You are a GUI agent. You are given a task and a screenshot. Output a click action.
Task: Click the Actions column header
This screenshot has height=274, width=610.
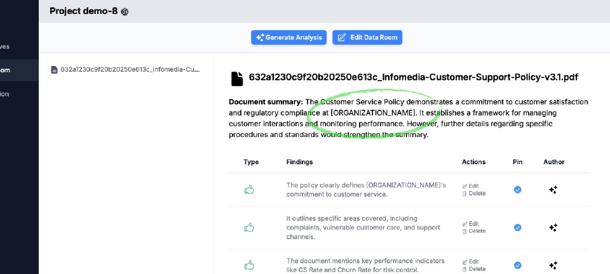pyautogui.click(x=474, y=162)
